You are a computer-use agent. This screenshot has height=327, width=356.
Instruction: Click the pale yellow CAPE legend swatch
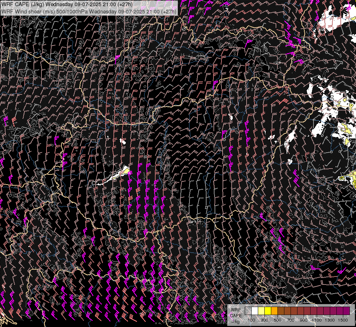coord(261,311)
